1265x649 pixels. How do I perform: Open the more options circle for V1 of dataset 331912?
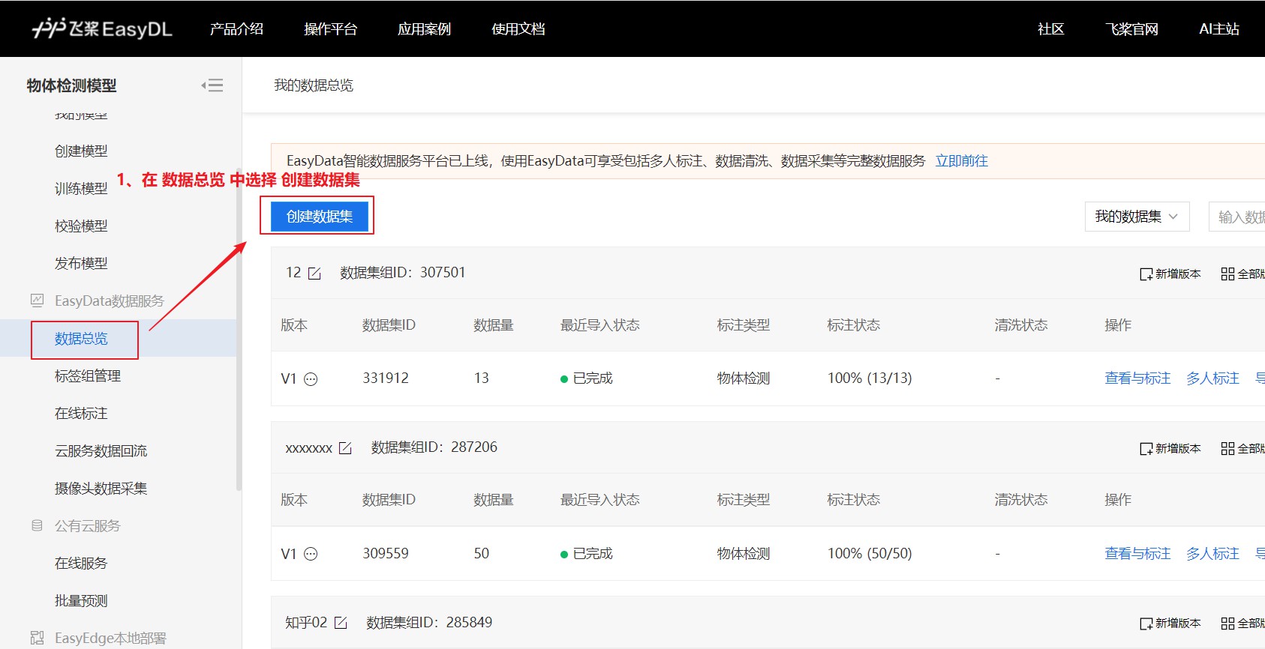coord(311,379)
